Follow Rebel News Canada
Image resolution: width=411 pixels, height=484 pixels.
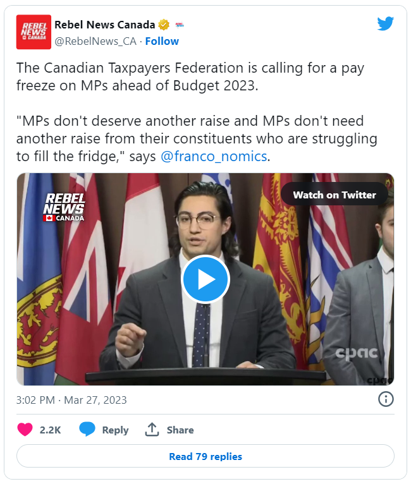tap(162, 41)
